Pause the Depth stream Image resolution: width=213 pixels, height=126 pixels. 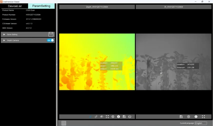click(x=113, y=117)
